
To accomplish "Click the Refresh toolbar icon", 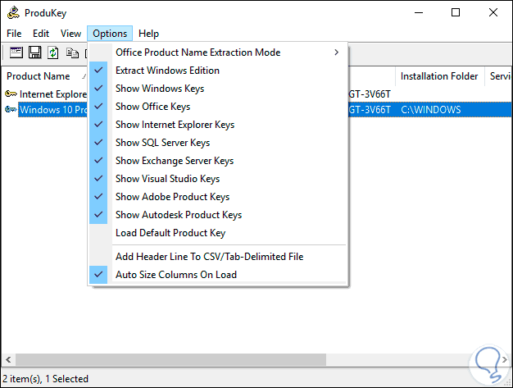I will (53, 52).
